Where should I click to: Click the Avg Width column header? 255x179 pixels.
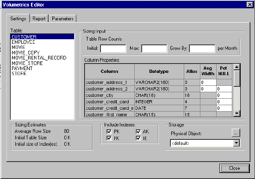(208, 72)
